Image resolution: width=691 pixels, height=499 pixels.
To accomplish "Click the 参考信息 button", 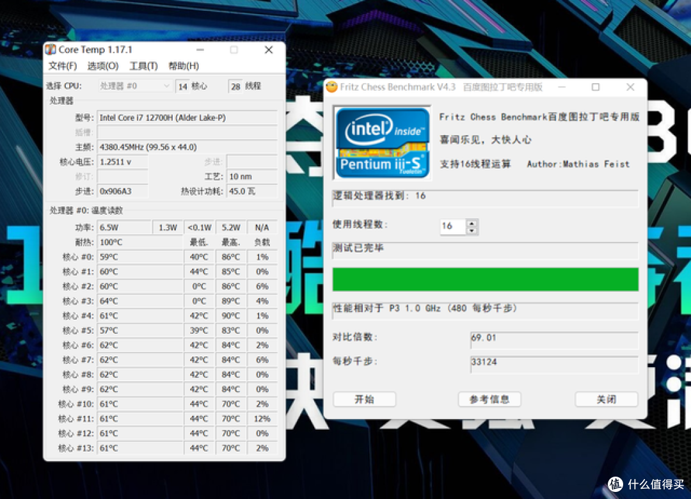I will pos(489,399).
